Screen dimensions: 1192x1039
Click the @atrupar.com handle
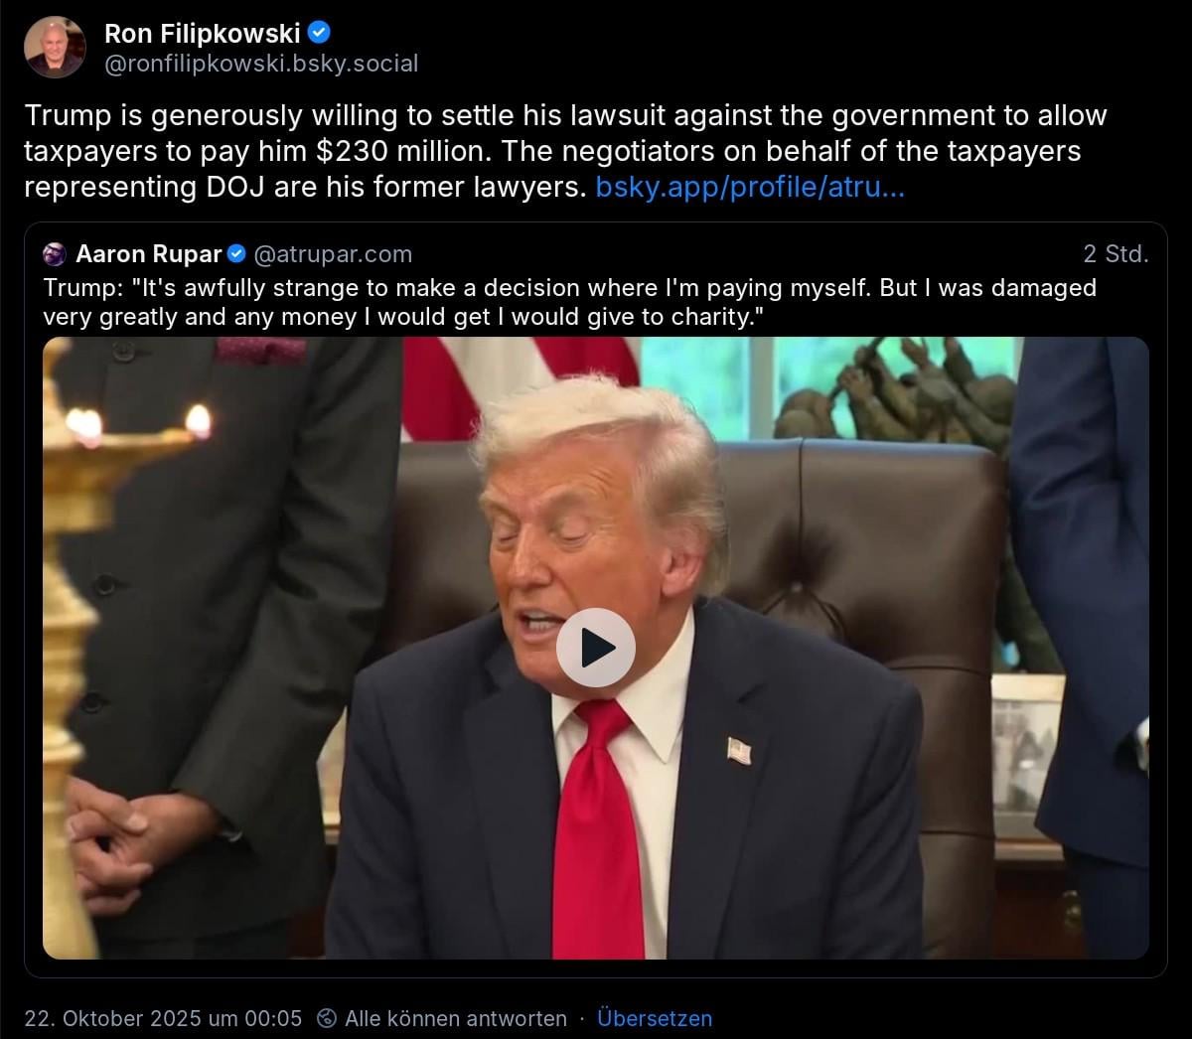[x=333, y=254]
